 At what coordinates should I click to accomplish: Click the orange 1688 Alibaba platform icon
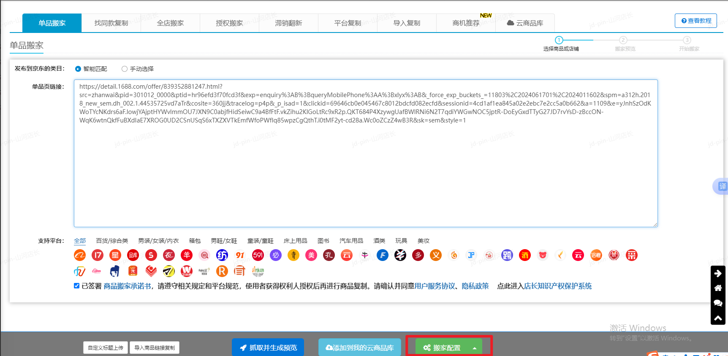click(80, 255)
